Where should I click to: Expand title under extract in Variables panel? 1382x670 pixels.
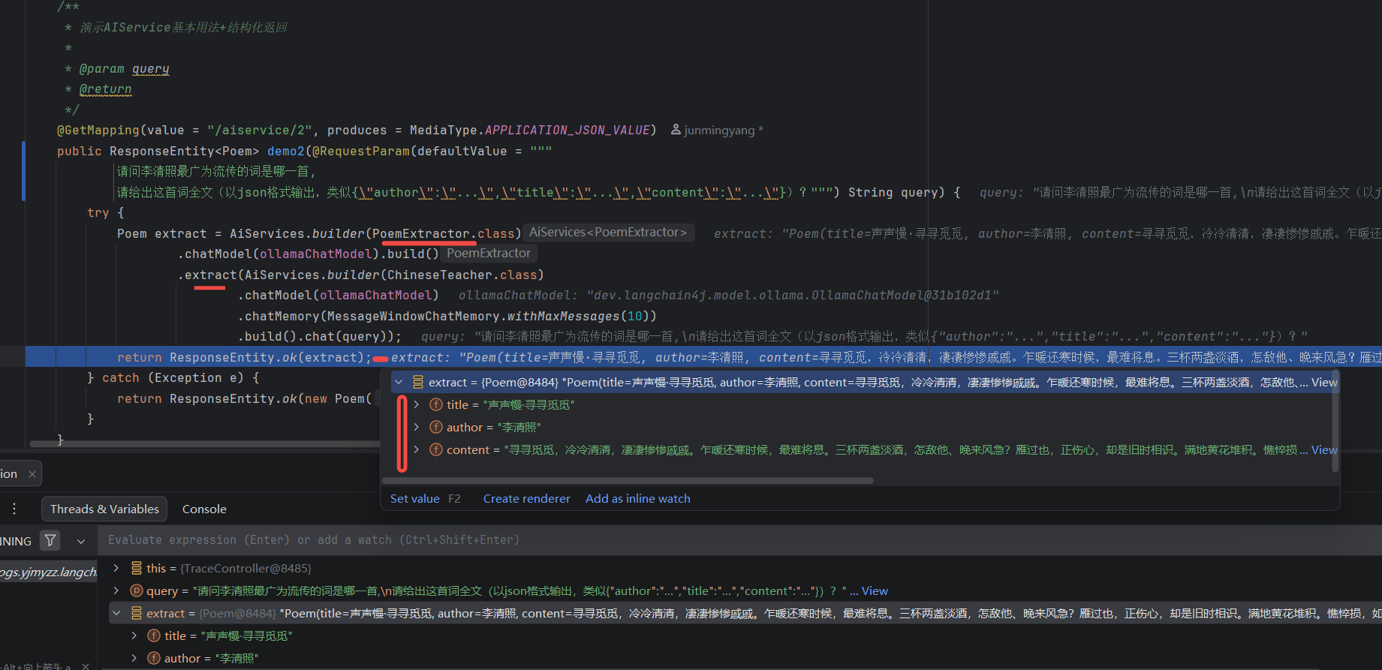pos(134,635)
